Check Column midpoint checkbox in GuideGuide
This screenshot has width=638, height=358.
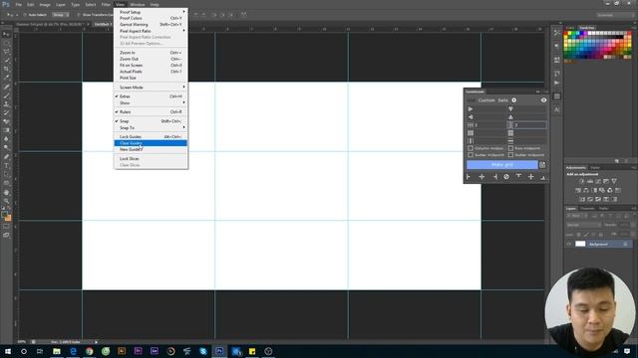coord(471,148)
